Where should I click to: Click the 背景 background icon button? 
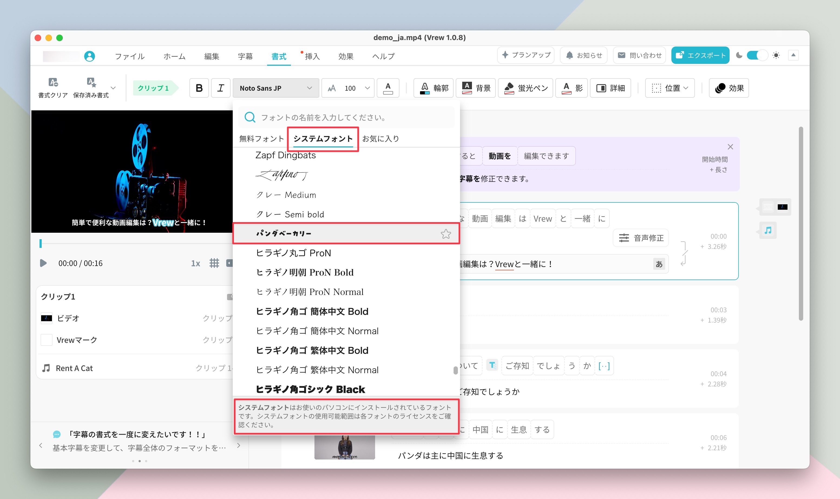[x=475, y=88]
